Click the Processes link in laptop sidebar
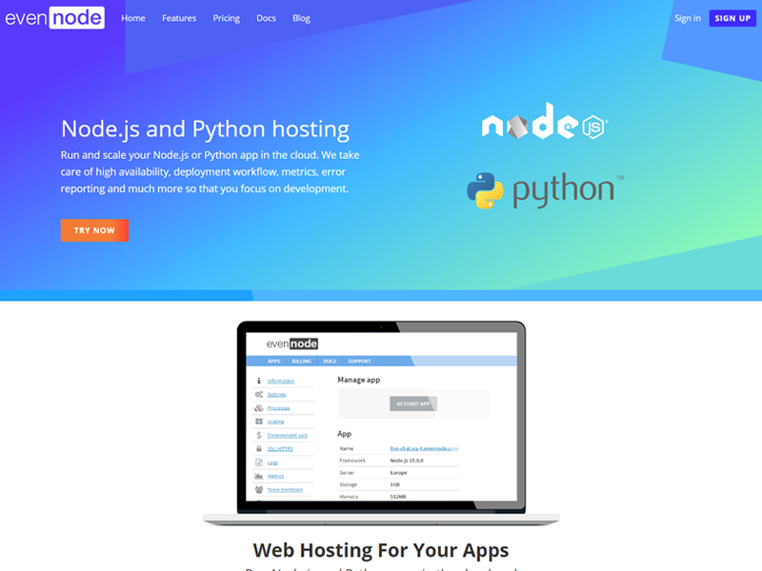762x571 pixels. click(278, 408)
